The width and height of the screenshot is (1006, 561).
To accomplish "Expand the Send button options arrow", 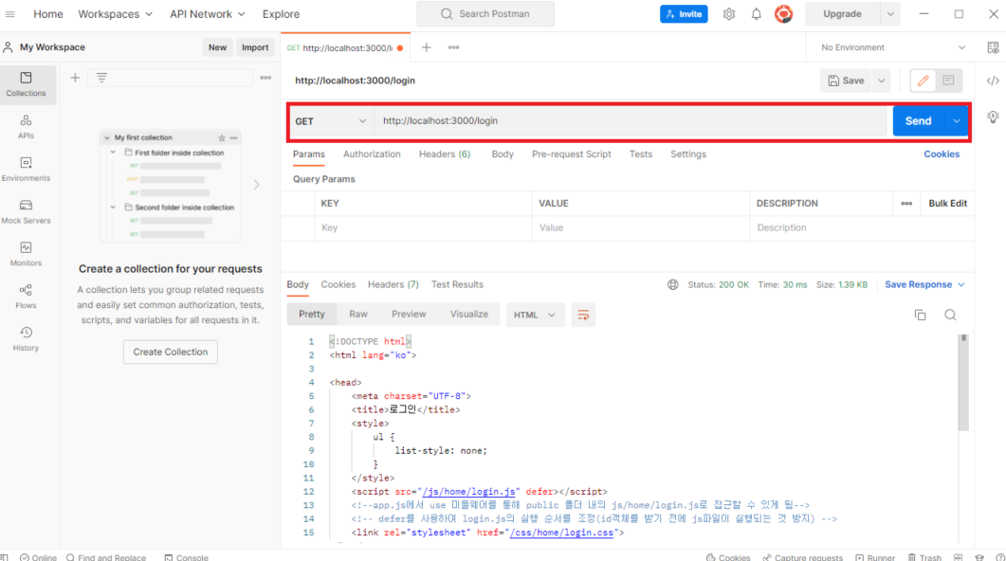I will (957, 120).
